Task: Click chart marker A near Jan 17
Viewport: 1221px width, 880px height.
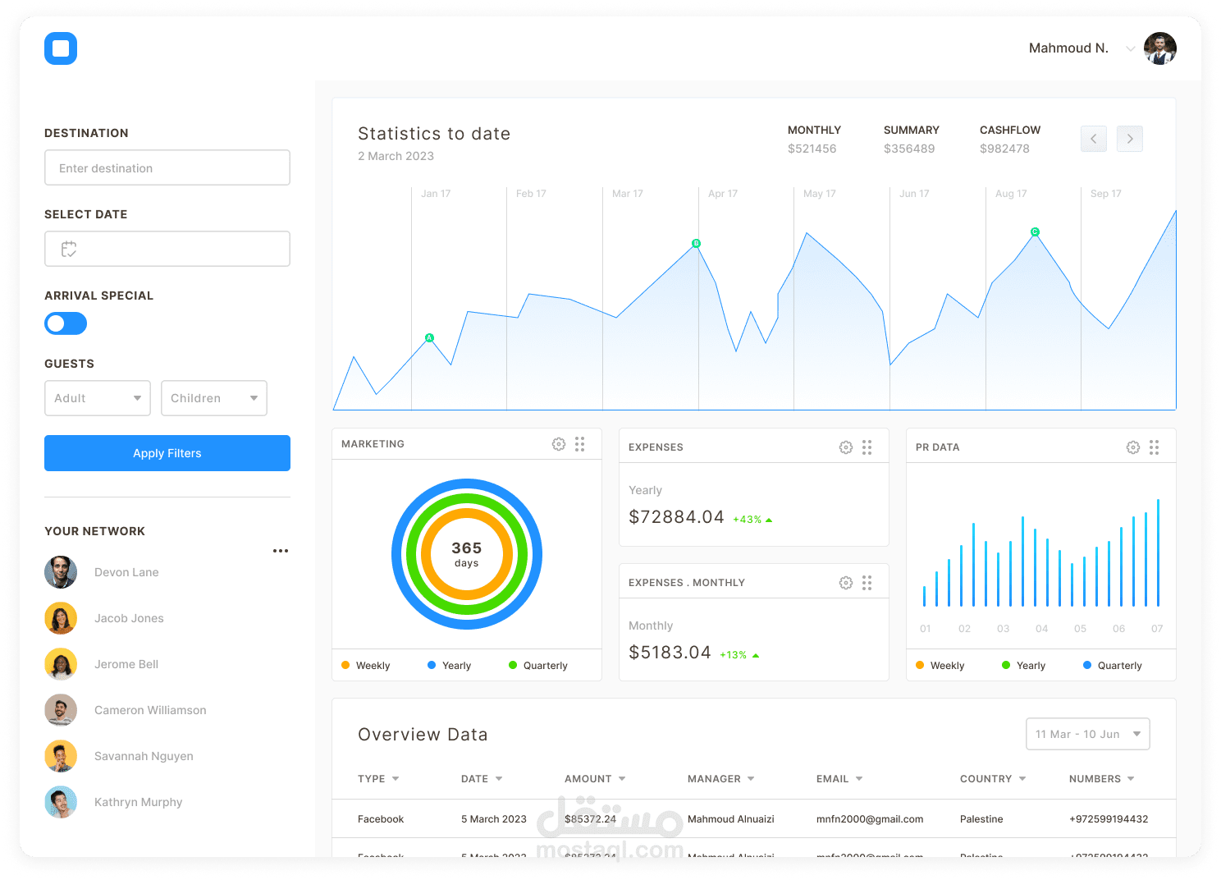Action: 429,338
